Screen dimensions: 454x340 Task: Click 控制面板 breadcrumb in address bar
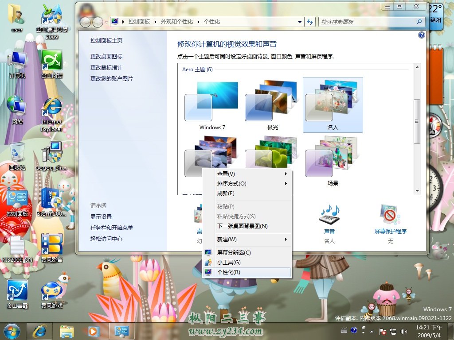139,22
